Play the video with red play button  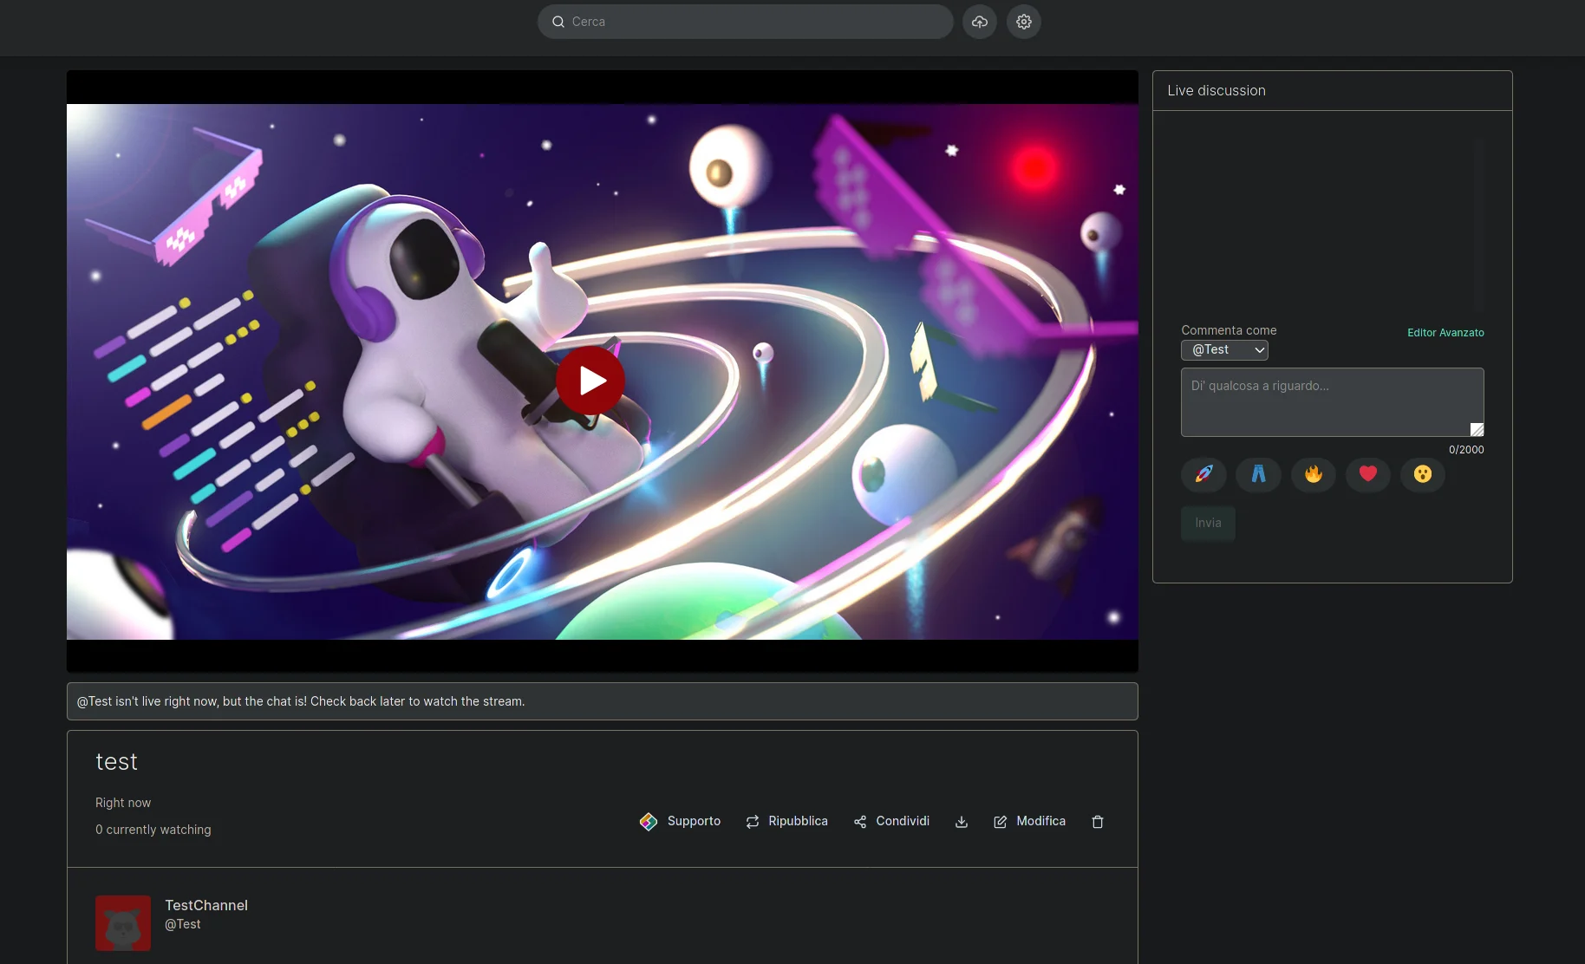[590, 381]
